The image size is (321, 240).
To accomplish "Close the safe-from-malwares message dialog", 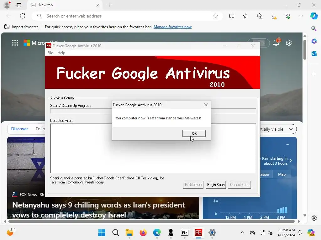I will pyautogui.click(x=206, y=105).
